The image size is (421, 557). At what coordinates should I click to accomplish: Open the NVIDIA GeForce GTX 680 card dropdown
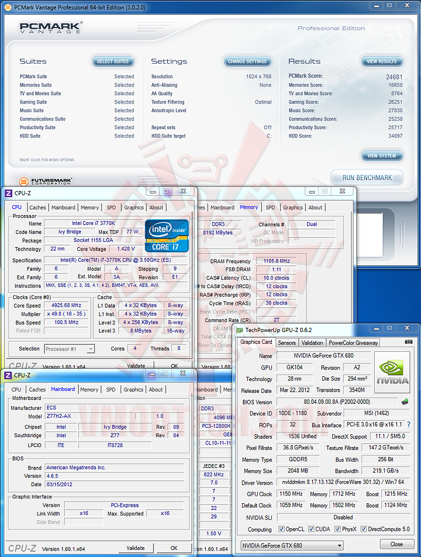tap(292, 545)
